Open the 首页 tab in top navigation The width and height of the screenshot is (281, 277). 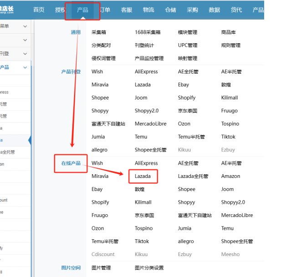(x=39, y=10)
